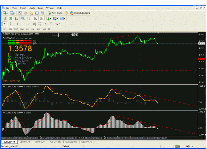The image size is (207, 149).
Task: Set timeframe to M1
Action: click(x=5, y=29)
